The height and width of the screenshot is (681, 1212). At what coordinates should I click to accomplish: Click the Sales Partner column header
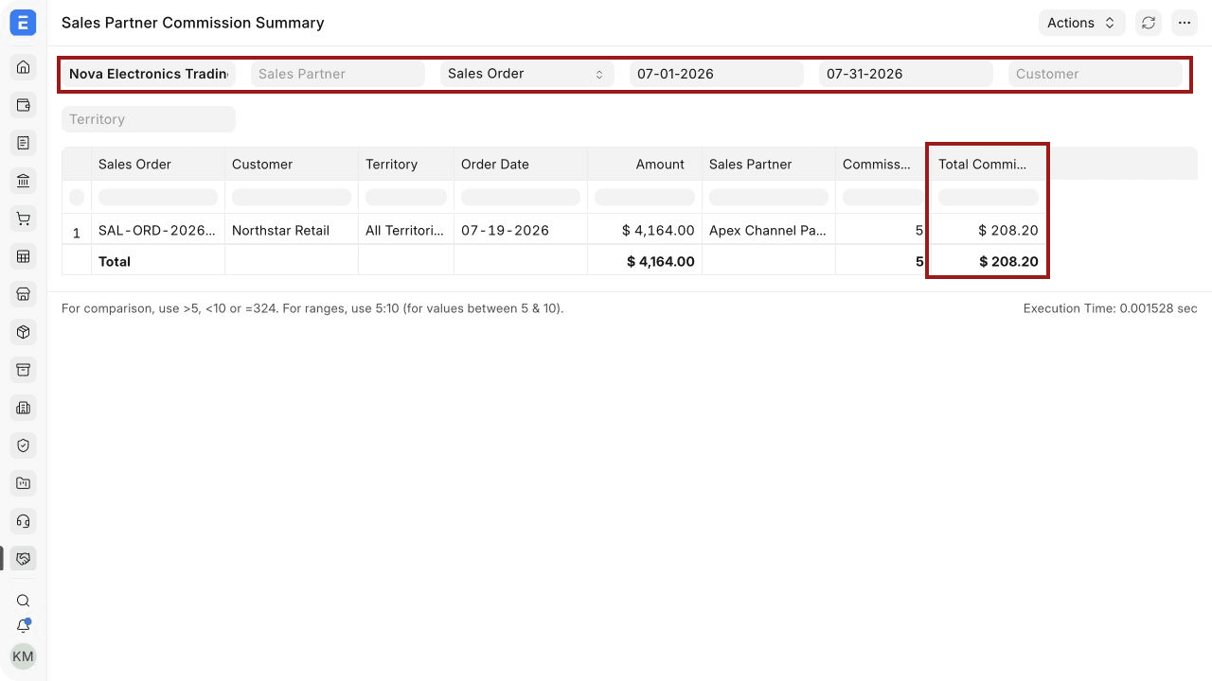click(x=769, y=164)
